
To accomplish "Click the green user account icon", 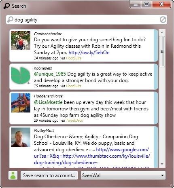I will coord(13,175).
